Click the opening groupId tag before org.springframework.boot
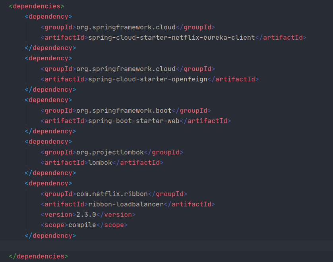Viewport: 333px width, 262px height. 58,110
